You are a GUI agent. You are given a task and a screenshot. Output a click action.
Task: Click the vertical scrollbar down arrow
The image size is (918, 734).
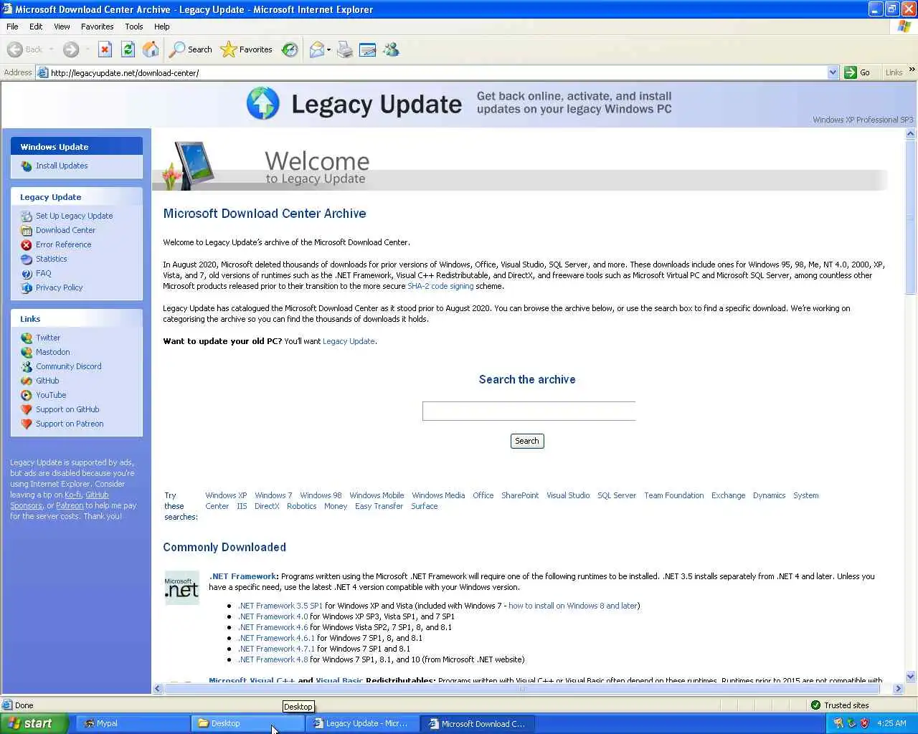911,676
